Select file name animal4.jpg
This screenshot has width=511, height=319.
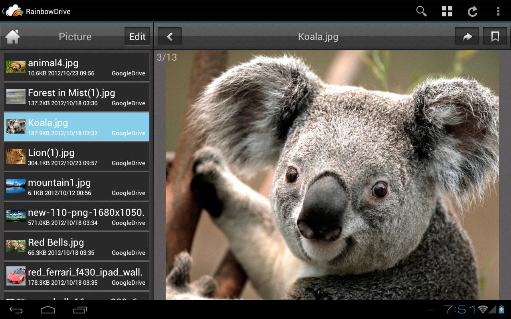(53, 63)
